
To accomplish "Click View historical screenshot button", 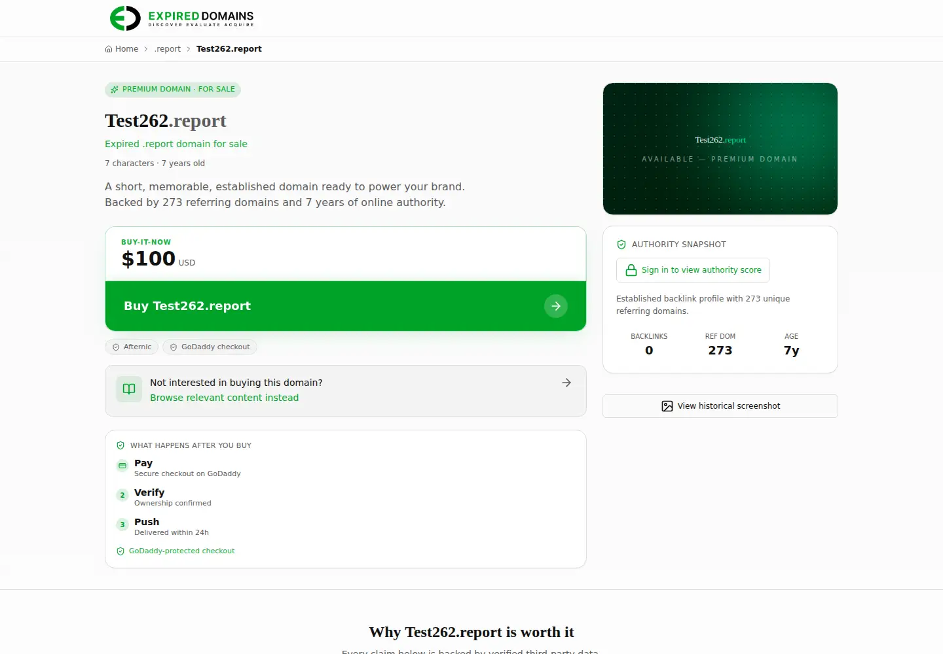I will [x=720, y=406].
